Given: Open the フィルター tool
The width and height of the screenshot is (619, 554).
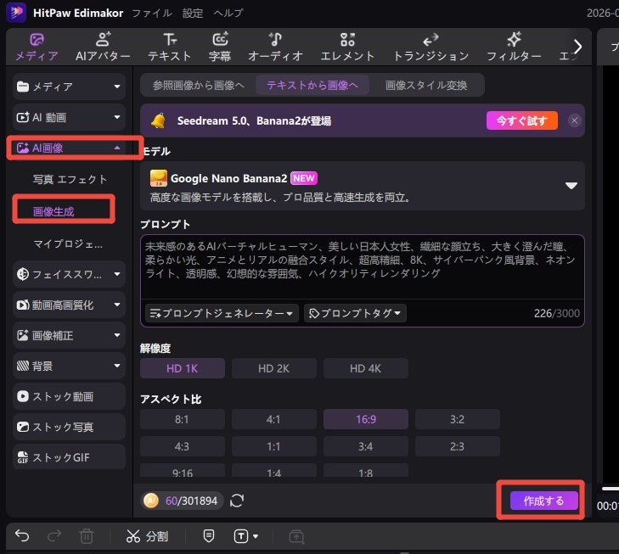Looking at the screenshot, I should (x=514, y=48).
